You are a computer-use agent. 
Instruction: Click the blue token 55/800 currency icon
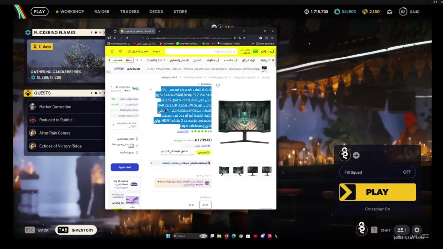point(337,12)
